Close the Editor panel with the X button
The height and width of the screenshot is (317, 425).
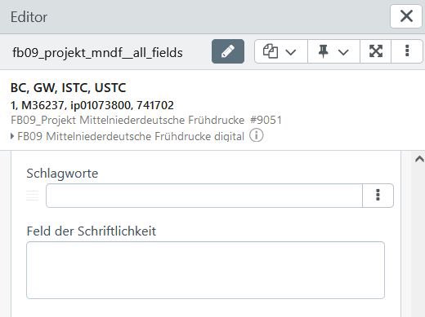(x=406, y=16)
